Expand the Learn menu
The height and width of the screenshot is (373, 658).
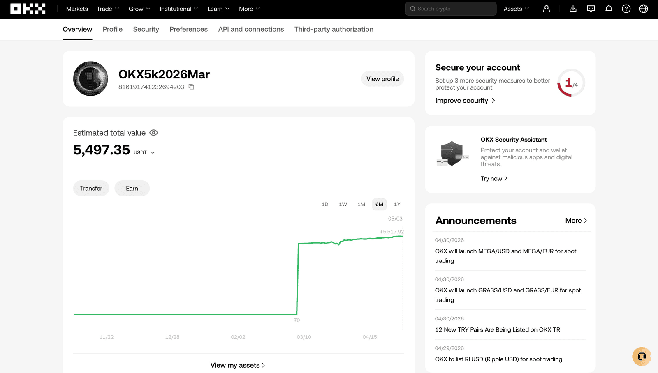[218, 9]
